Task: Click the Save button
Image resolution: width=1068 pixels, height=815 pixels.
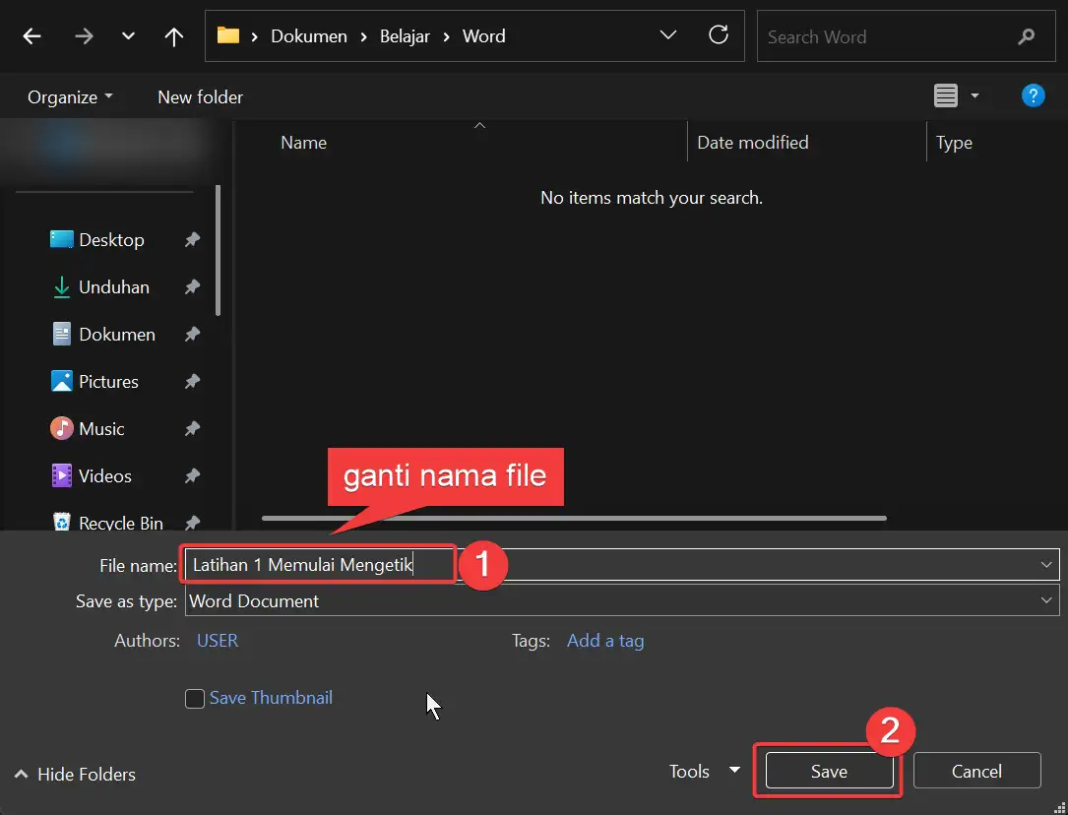Action: pyautogui.click(x=828, y=771)
